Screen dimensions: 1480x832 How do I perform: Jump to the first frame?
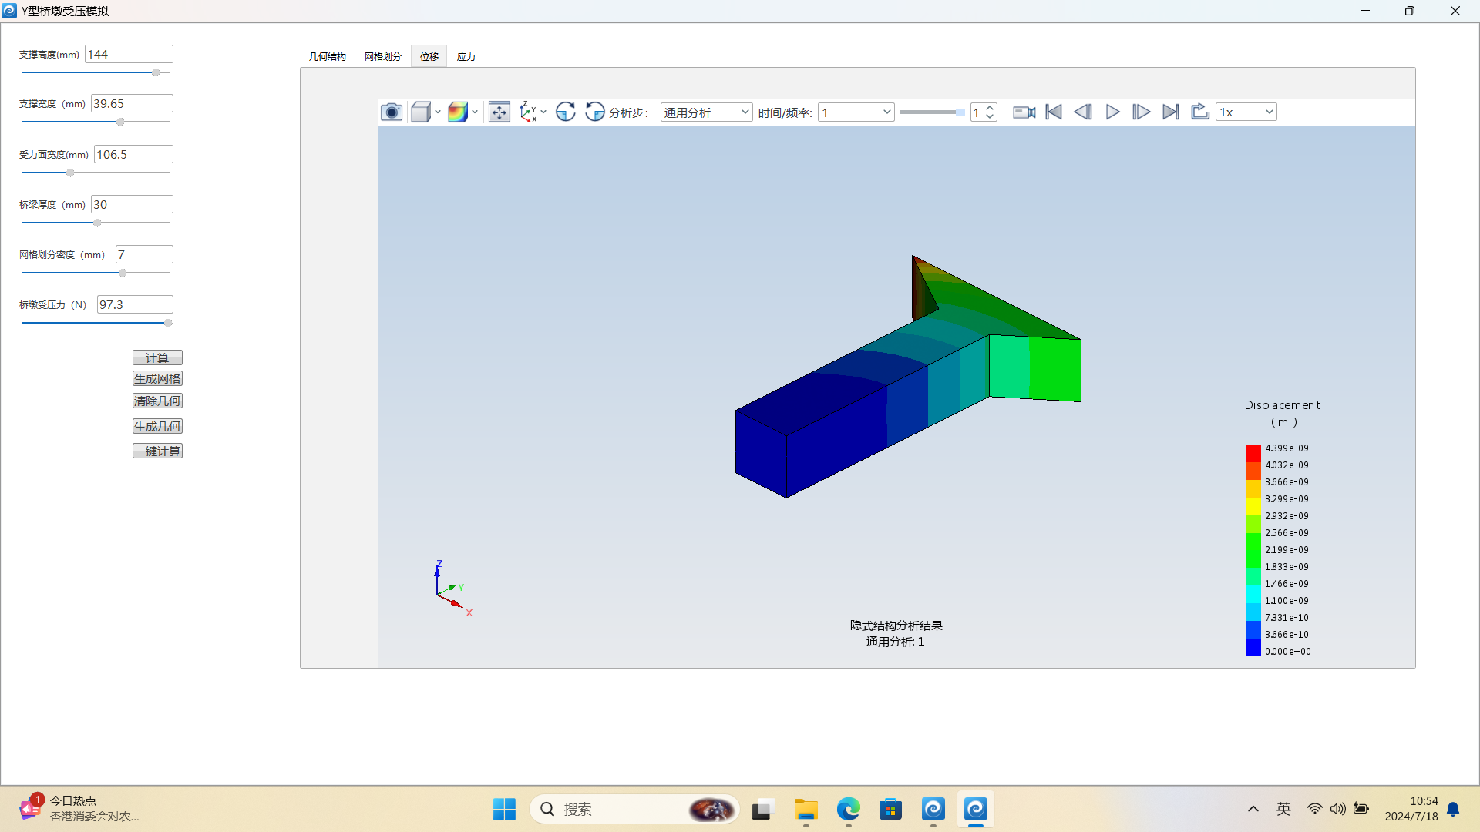pos(1054,112)
